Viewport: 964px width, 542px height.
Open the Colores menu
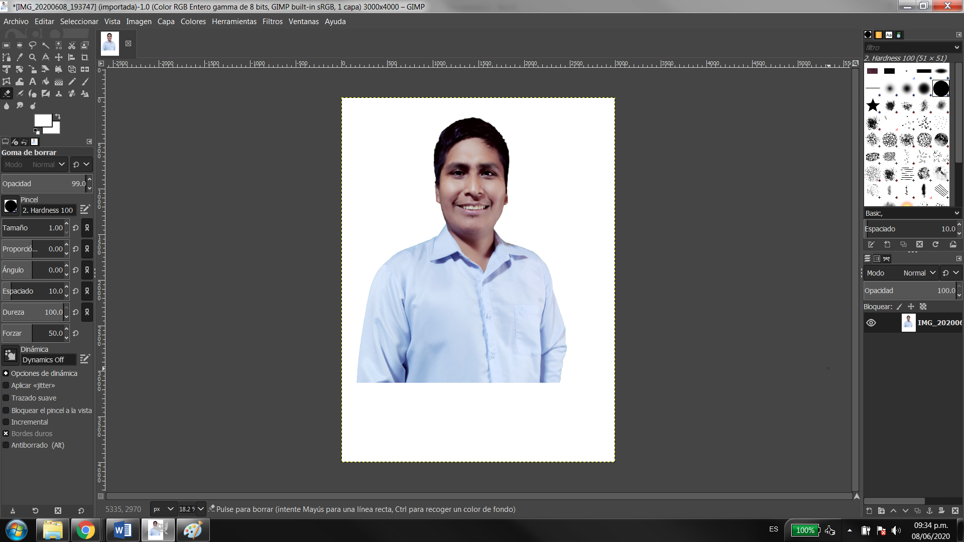click(x=193, y=22)
